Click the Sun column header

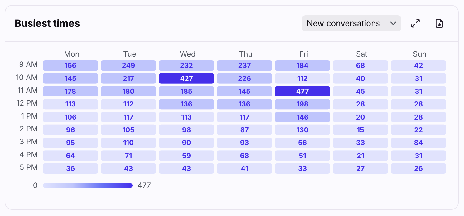tap(419, 54)
